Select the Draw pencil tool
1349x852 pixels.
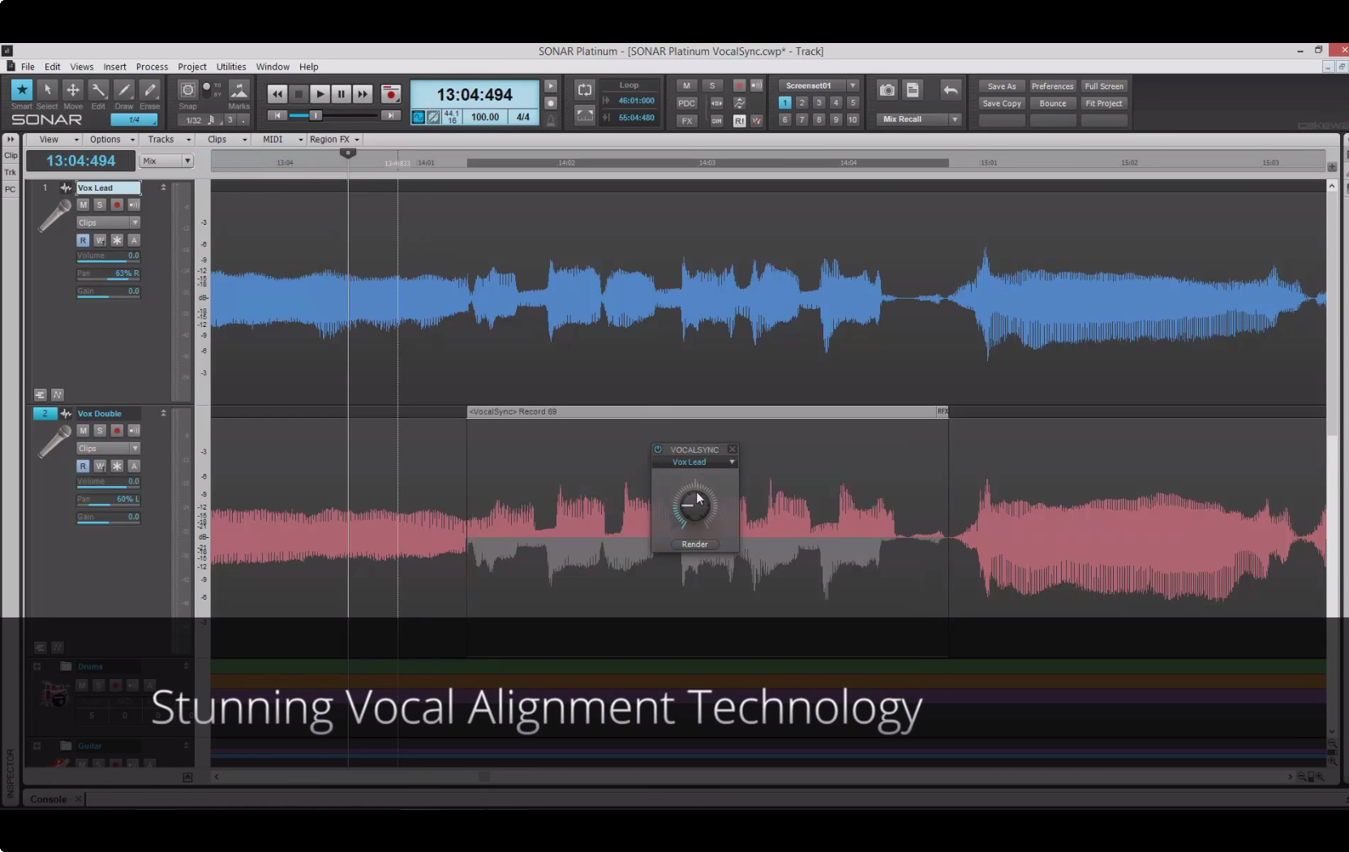pyautogui.click(x=124, y=90)
